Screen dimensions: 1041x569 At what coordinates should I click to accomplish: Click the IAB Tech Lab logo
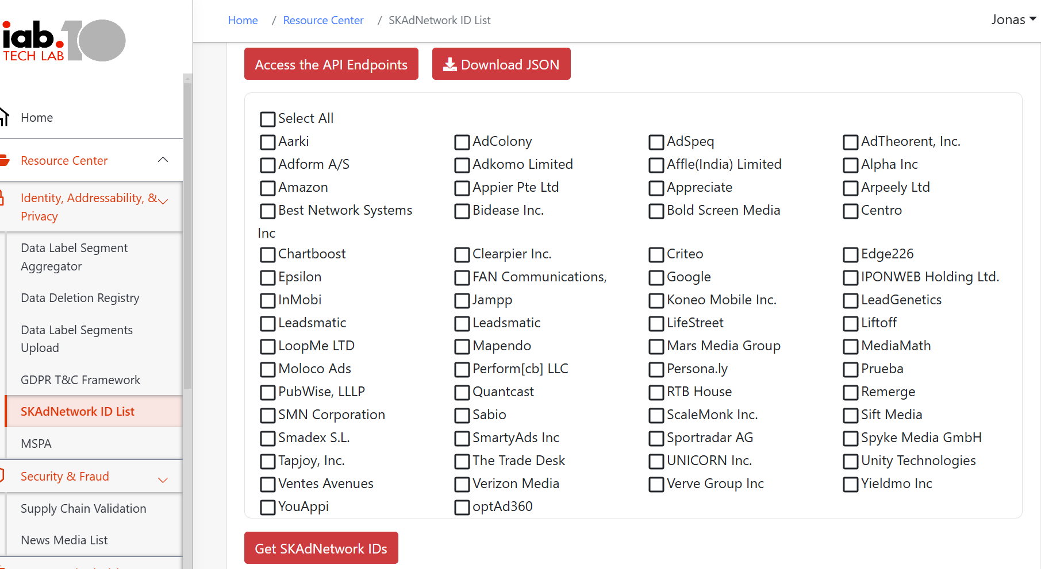[63, 40]
